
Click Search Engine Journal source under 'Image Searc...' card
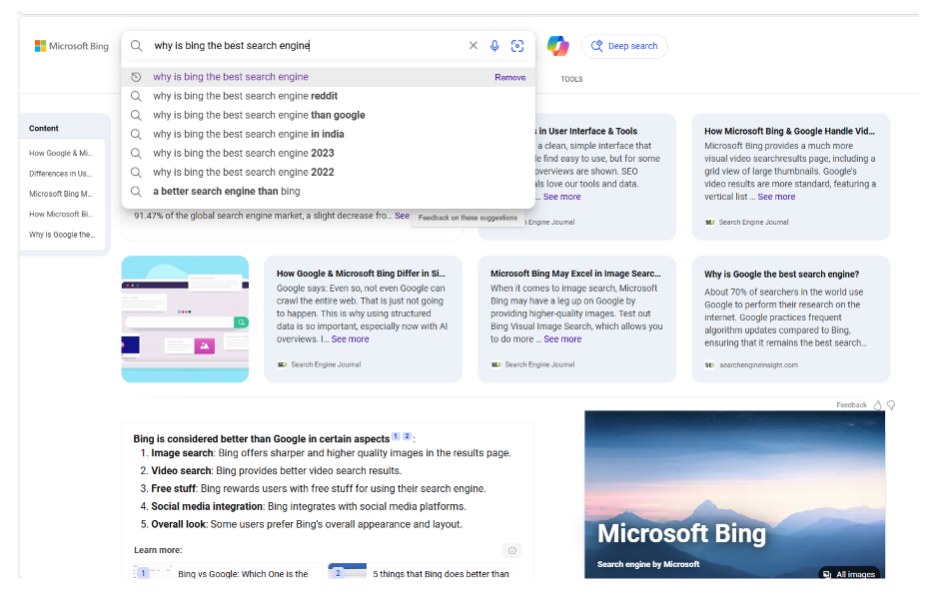(539, 364)
